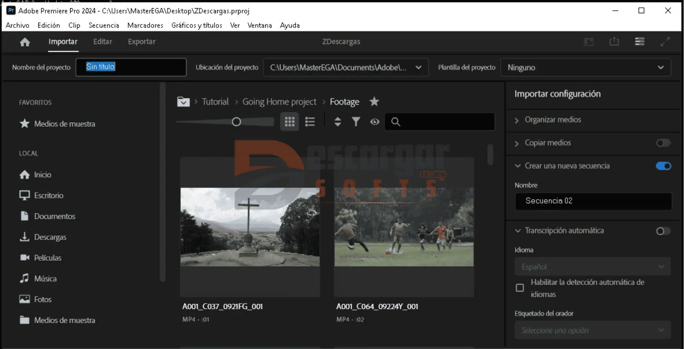
Task: Click the Premiere Pro app icon in title bar
Action: tap(11, 10)
